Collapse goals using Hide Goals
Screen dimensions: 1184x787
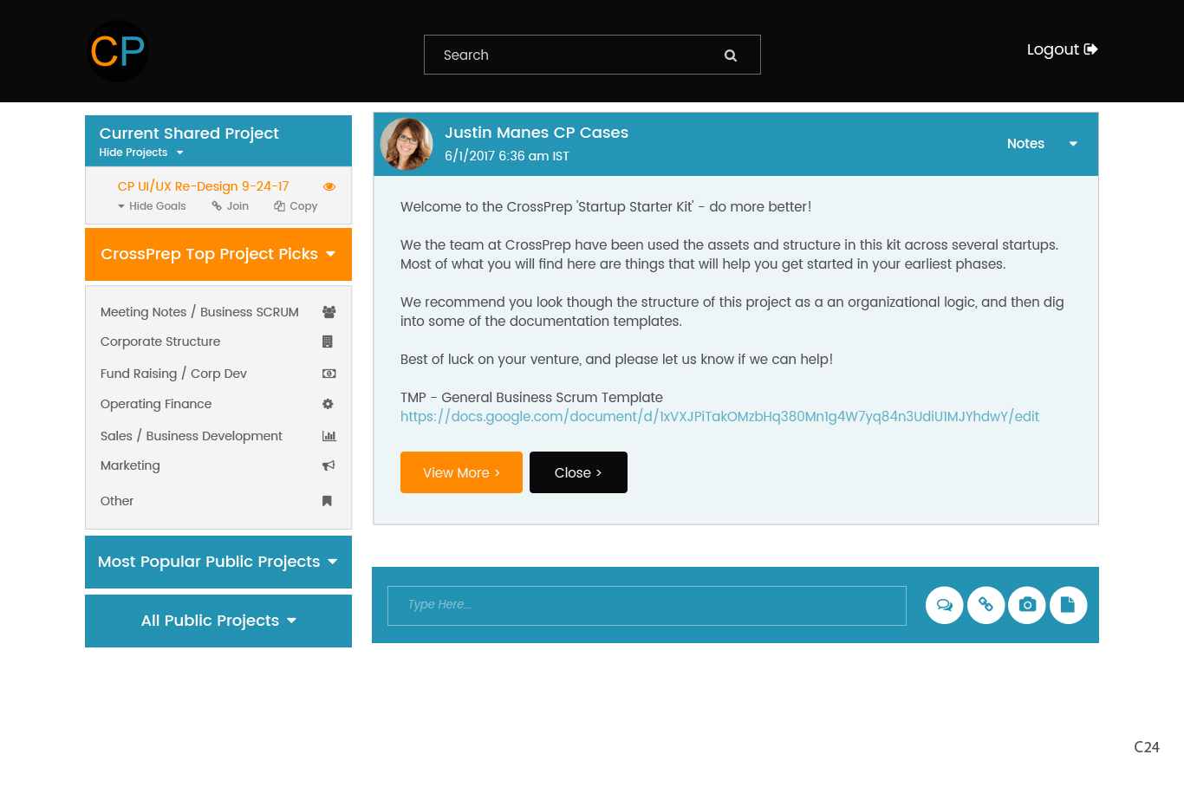(x=152, y=206)
